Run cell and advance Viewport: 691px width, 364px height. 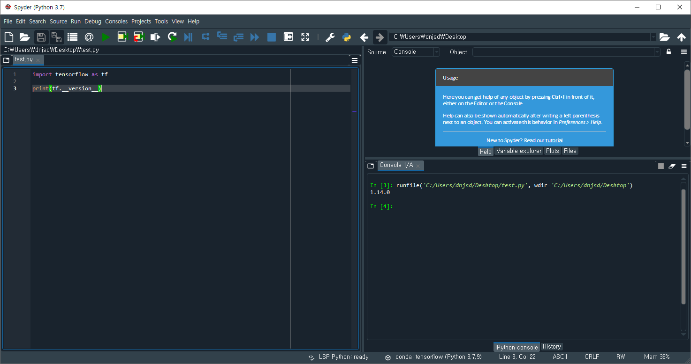[139, 37]
